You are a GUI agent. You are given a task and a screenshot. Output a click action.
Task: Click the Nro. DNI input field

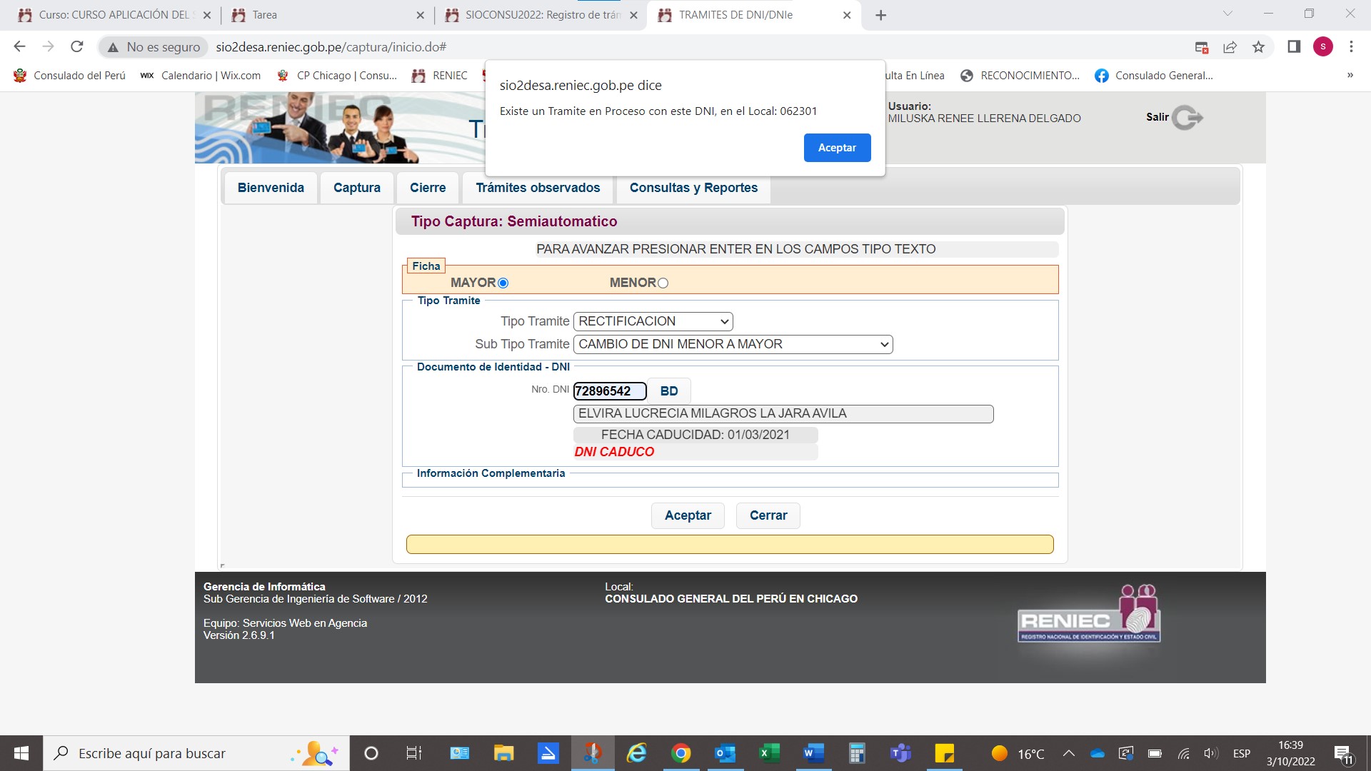coord(609,391)
